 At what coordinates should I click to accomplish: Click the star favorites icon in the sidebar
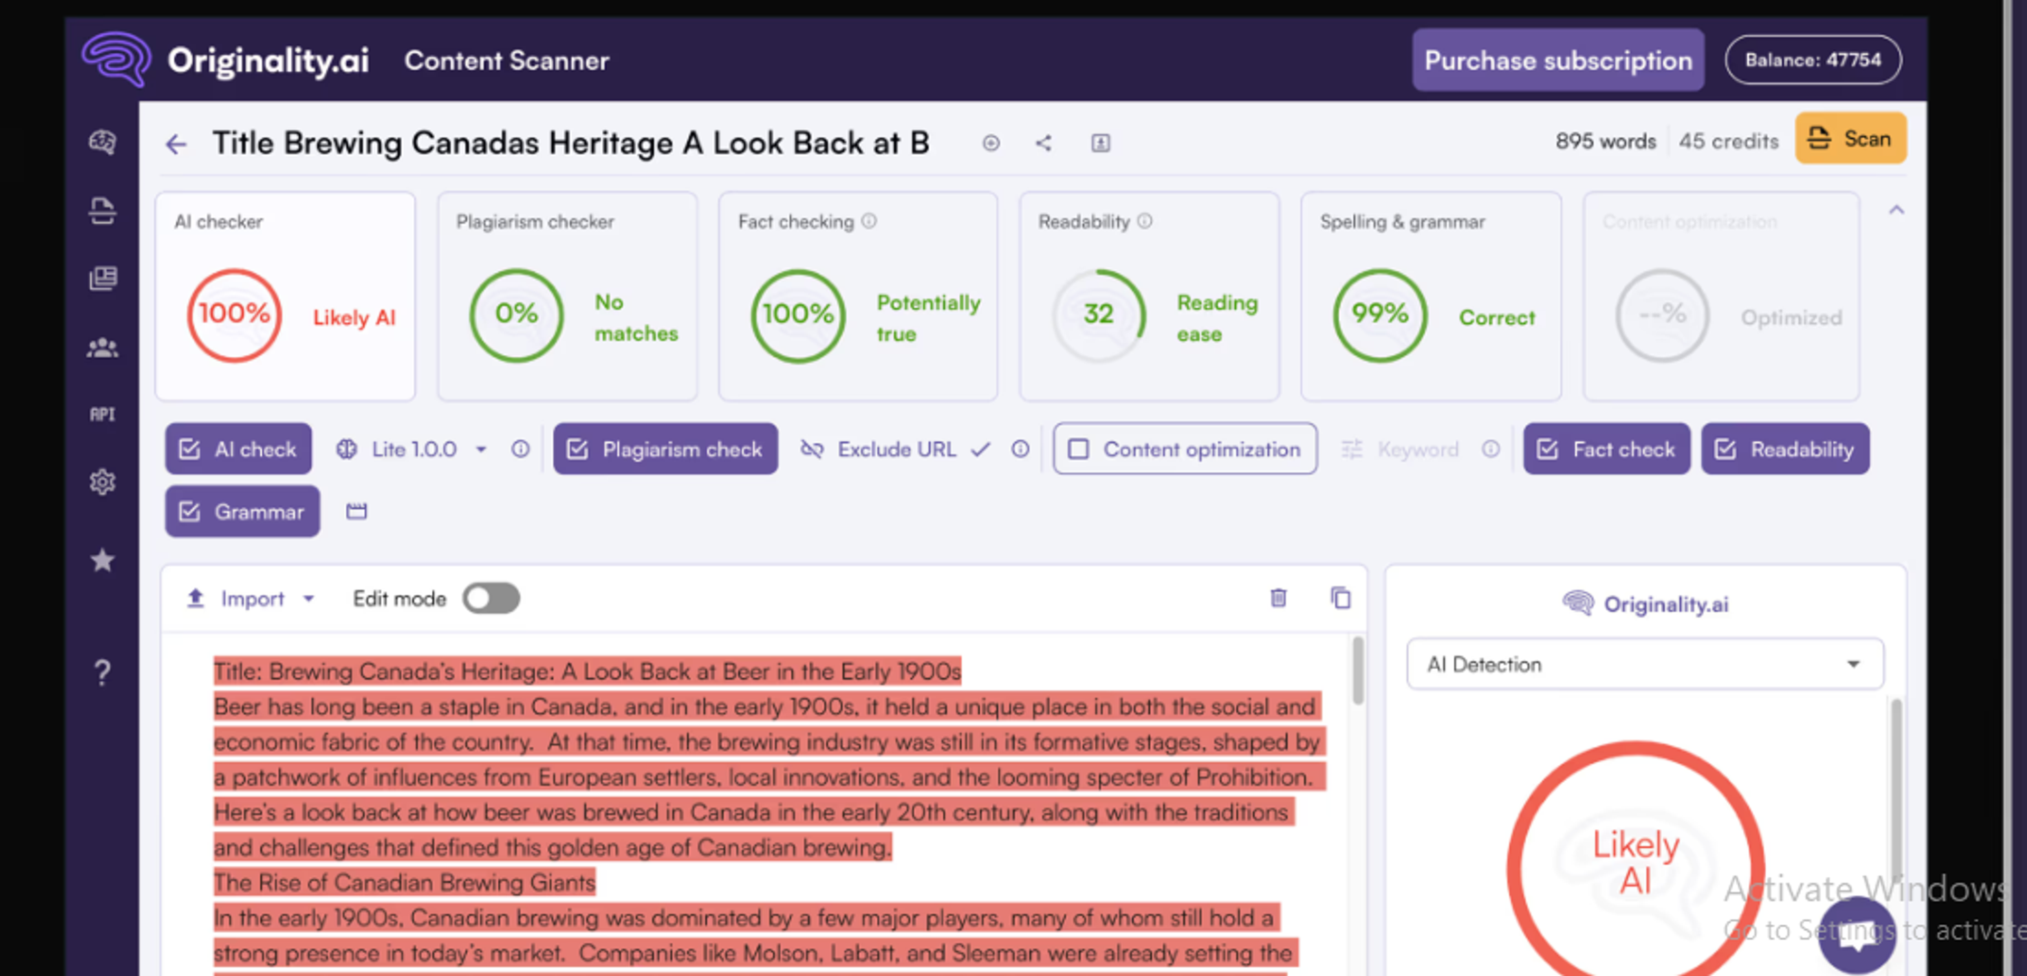coord(102,561)
